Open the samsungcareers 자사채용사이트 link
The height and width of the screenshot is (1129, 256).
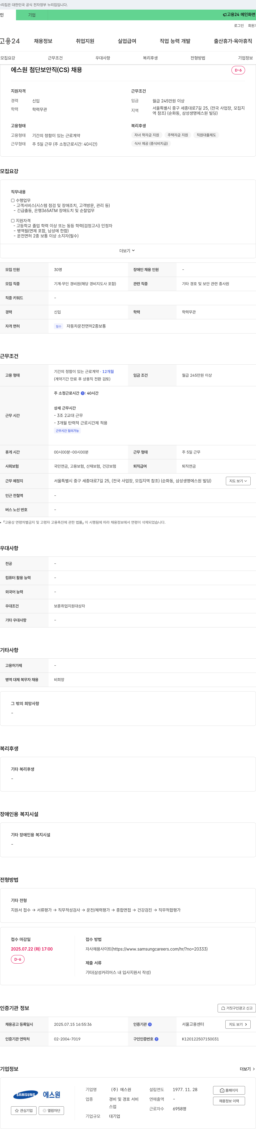click(x=146, y=949)
